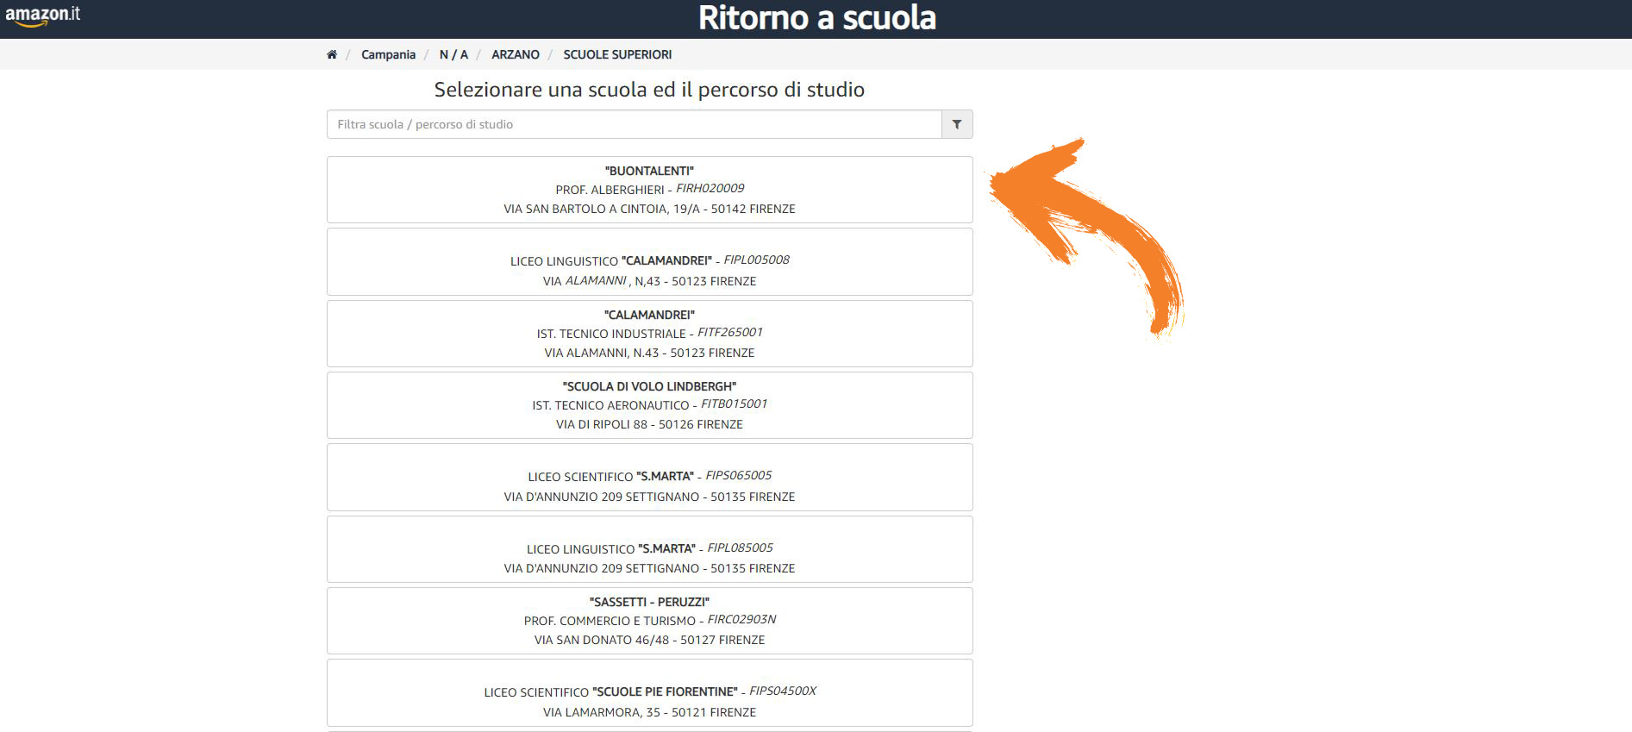Click code FIPS04500X

[782, 691]
